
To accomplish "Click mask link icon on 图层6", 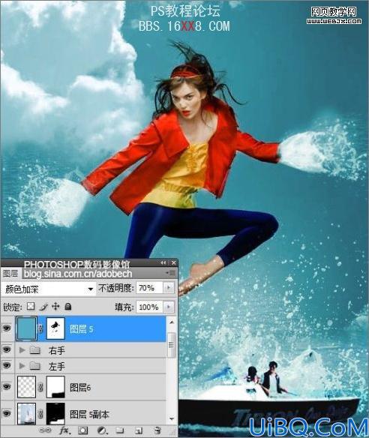I will [x=40, y=387].
